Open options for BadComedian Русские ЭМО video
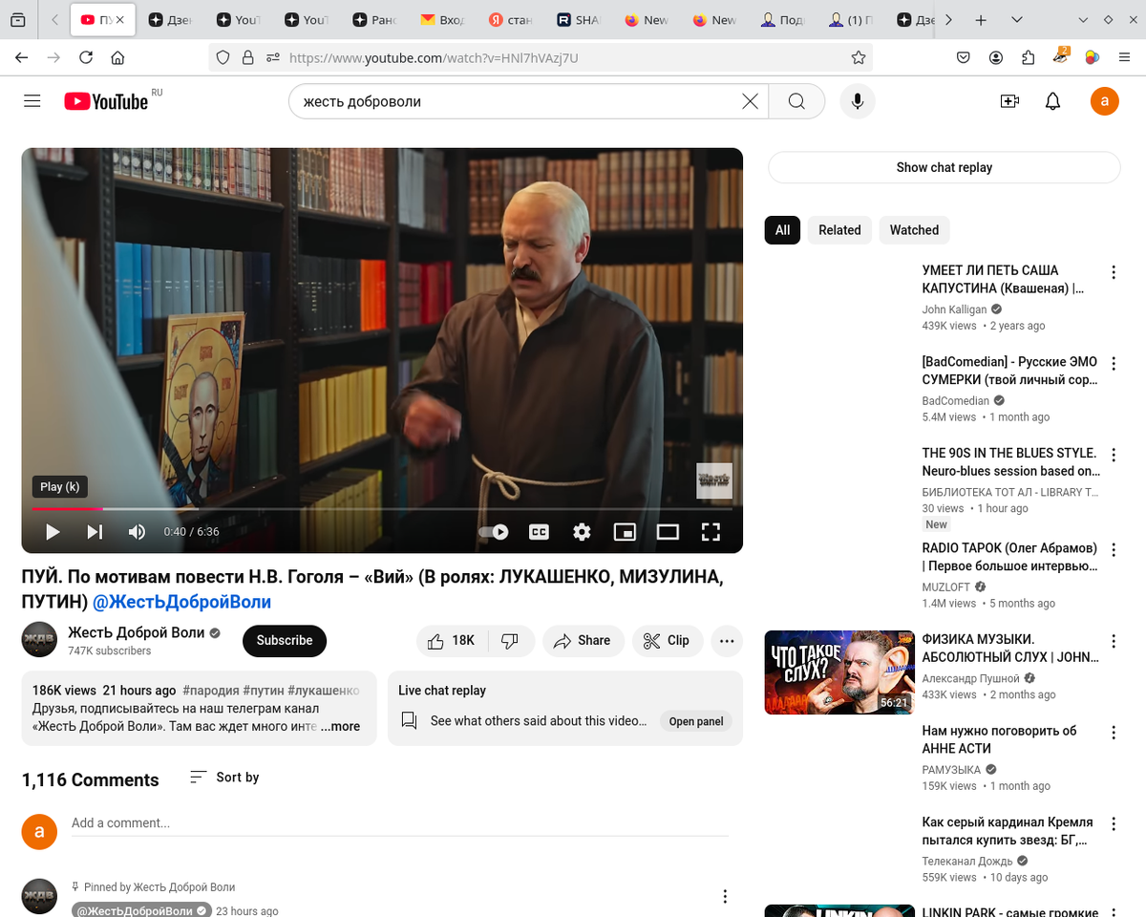This screenshot has width=1146, height=917. coord(1114,363)
